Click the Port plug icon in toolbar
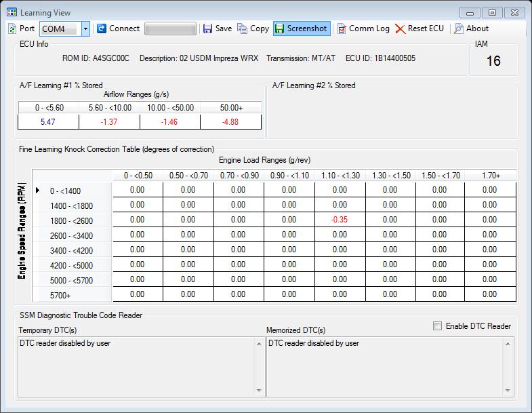 point(12,28)
